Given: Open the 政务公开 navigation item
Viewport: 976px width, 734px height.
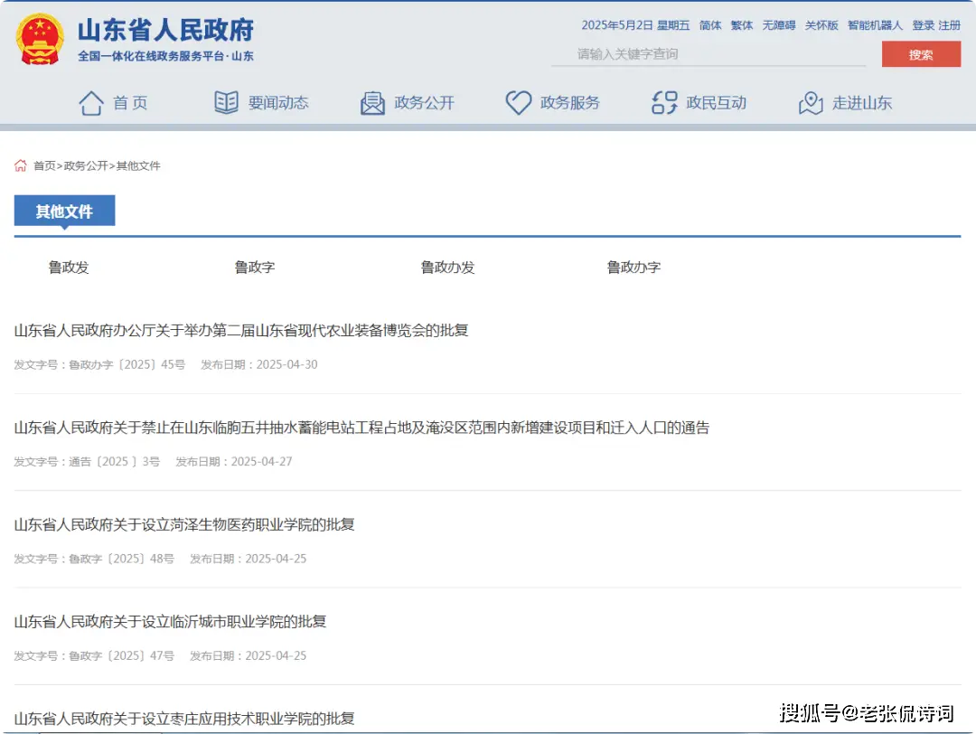Looking at the screenshot, I should pyautogui.click(x=425, y=103).
